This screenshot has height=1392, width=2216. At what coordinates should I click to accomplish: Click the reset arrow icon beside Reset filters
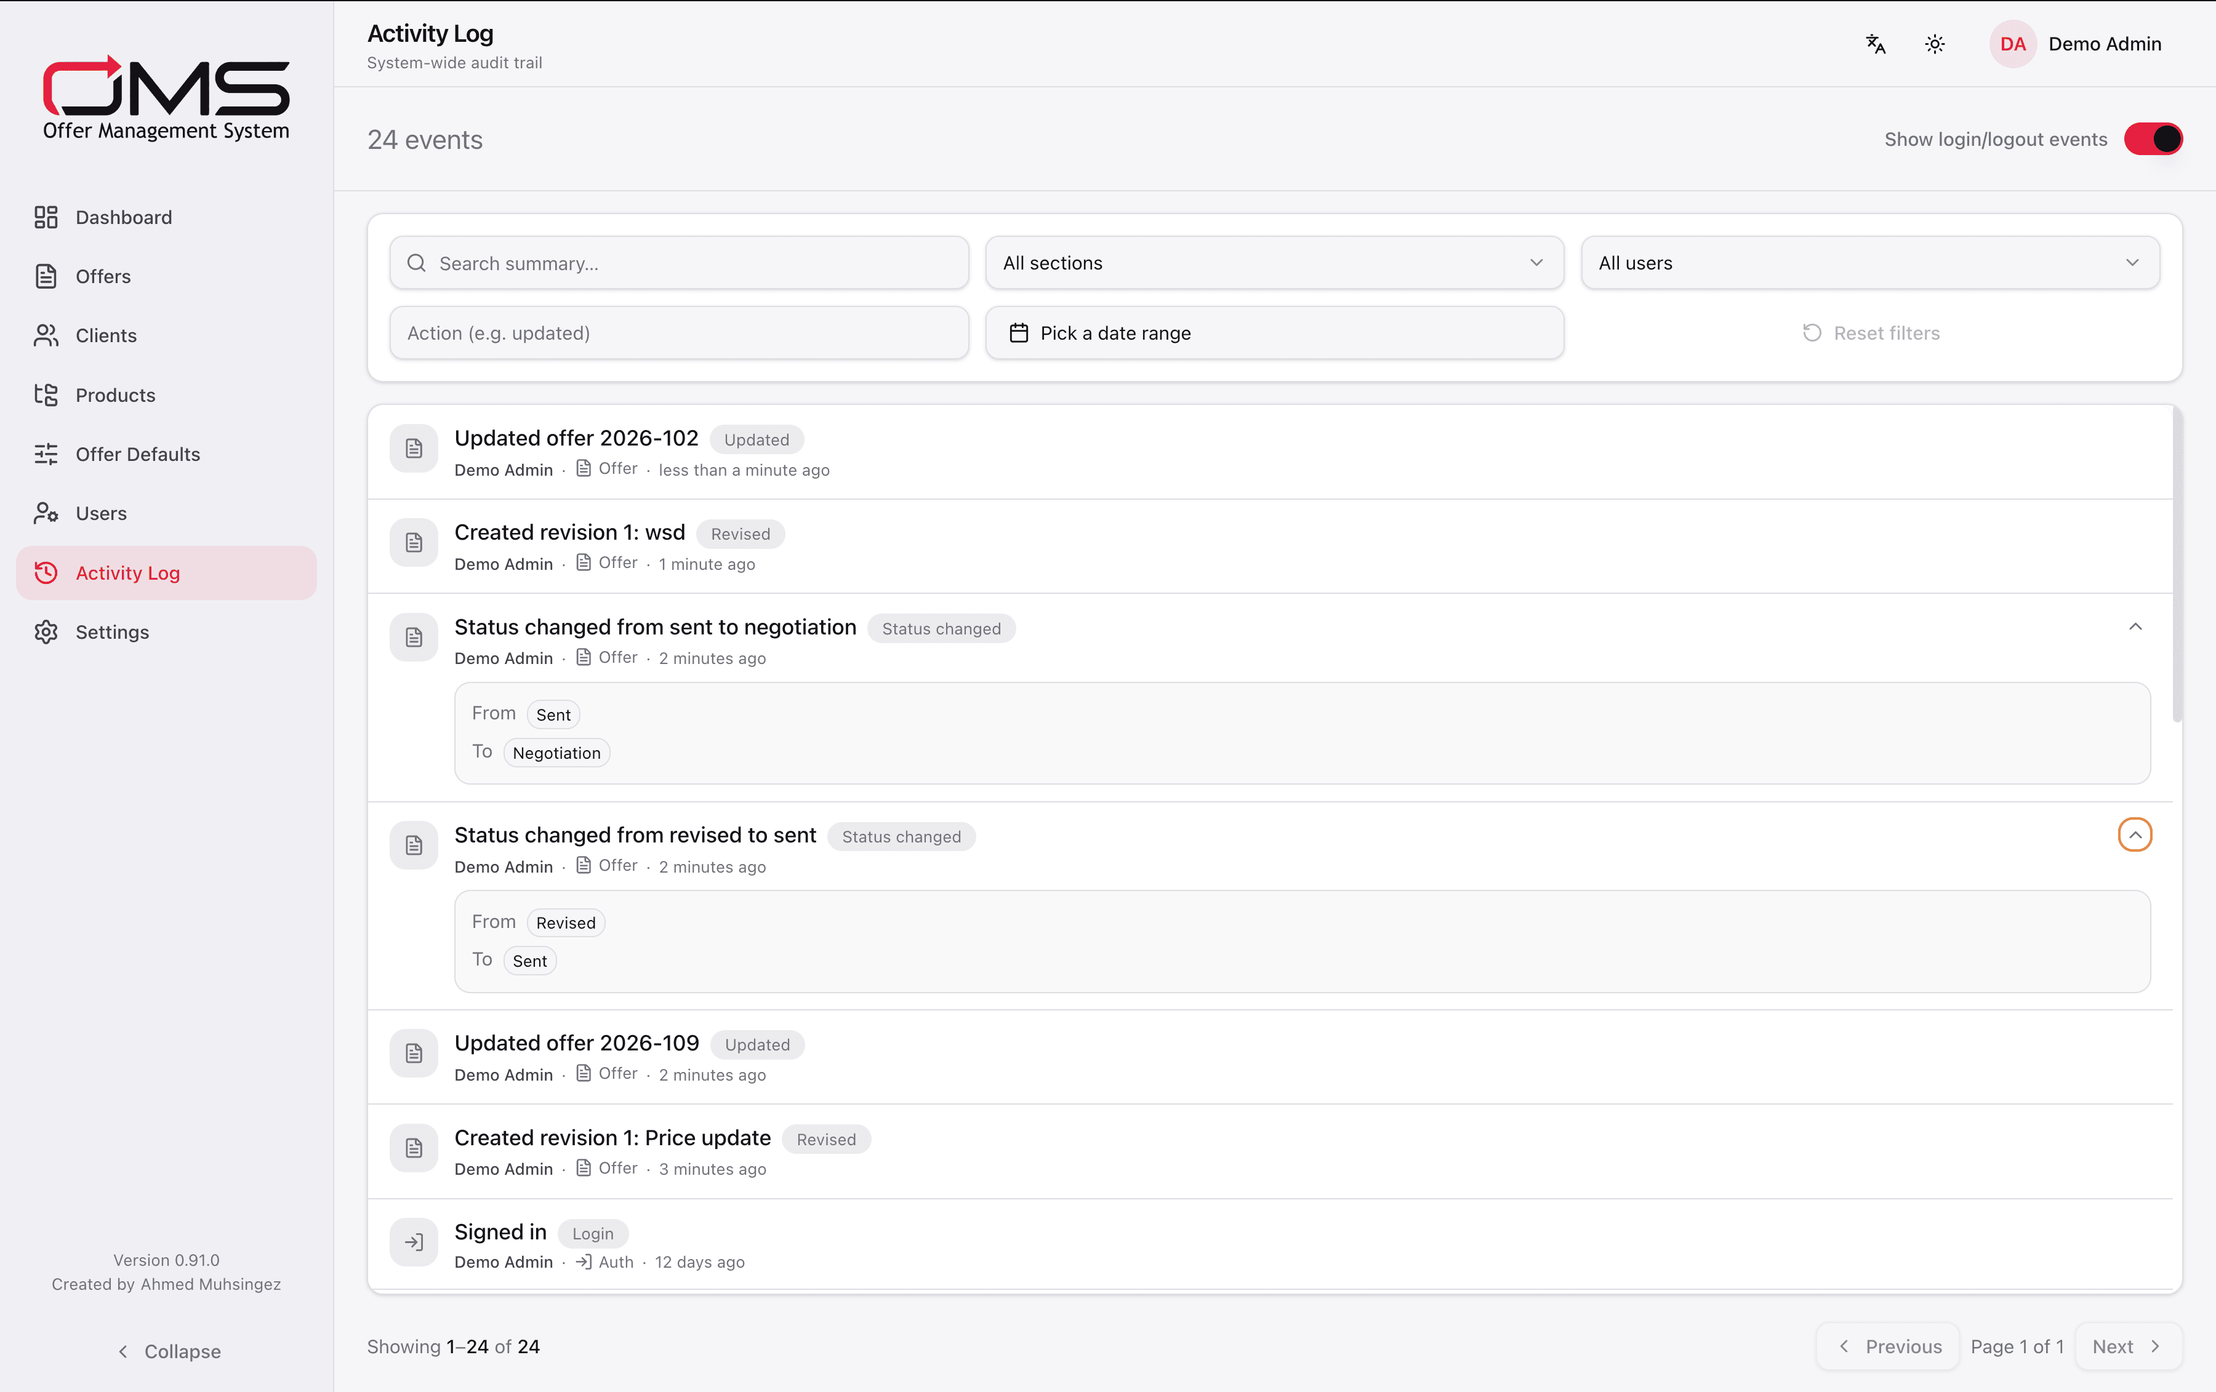pyautogui.click(x=1812, y=333)
